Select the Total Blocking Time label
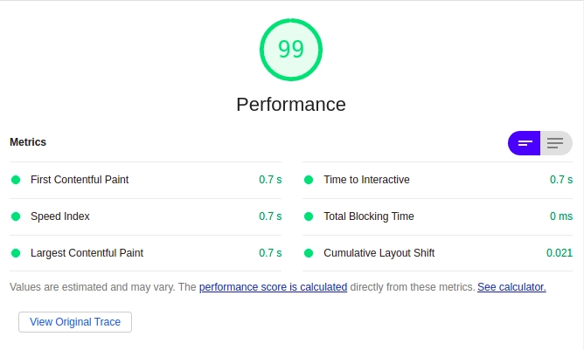Viewport: 584px width, 350px height. coord(369,216)
